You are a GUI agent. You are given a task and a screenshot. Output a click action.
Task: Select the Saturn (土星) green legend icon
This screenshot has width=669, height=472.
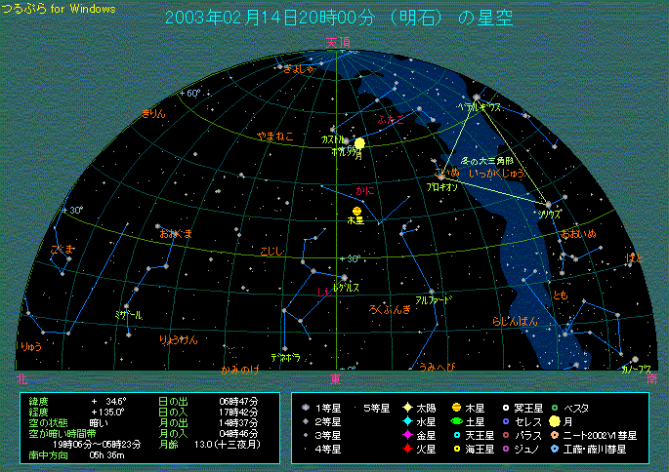pos(456,421)
